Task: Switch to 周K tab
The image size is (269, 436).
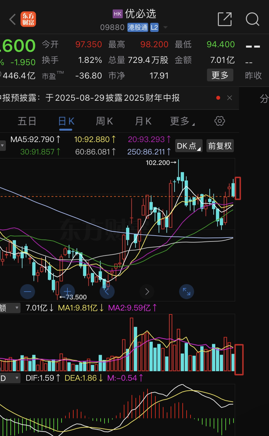Action: point(104,121)
